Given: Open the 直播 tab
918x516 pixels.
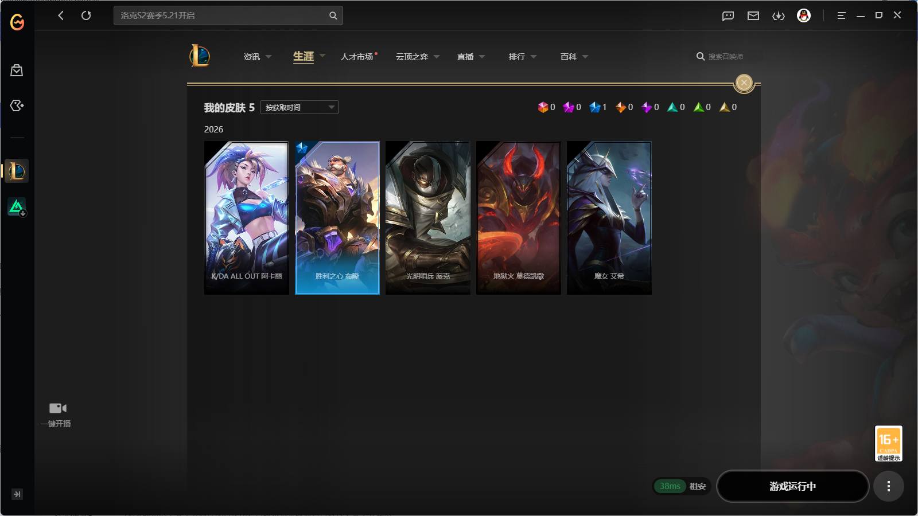Looking at the screenshot, I should tap(465, 57).
